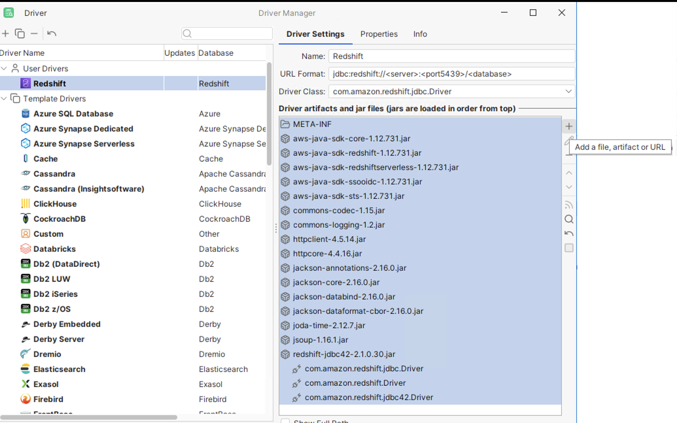Move the selected jar up with the arrow
The image size is (677, 423).
pyautogui.click(x=569, y=173)
